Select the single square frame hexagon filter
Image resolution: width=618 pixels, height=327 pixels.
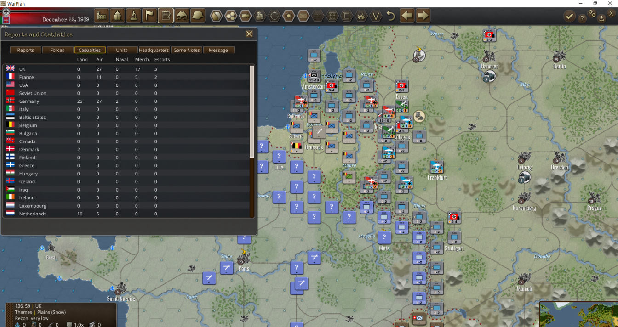347,16
